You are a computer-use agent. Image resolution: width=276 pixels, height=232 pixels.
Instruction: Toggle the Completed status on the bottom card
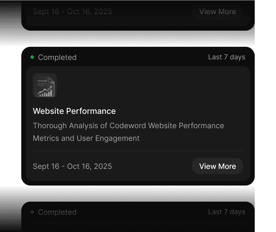coord(57,212)
